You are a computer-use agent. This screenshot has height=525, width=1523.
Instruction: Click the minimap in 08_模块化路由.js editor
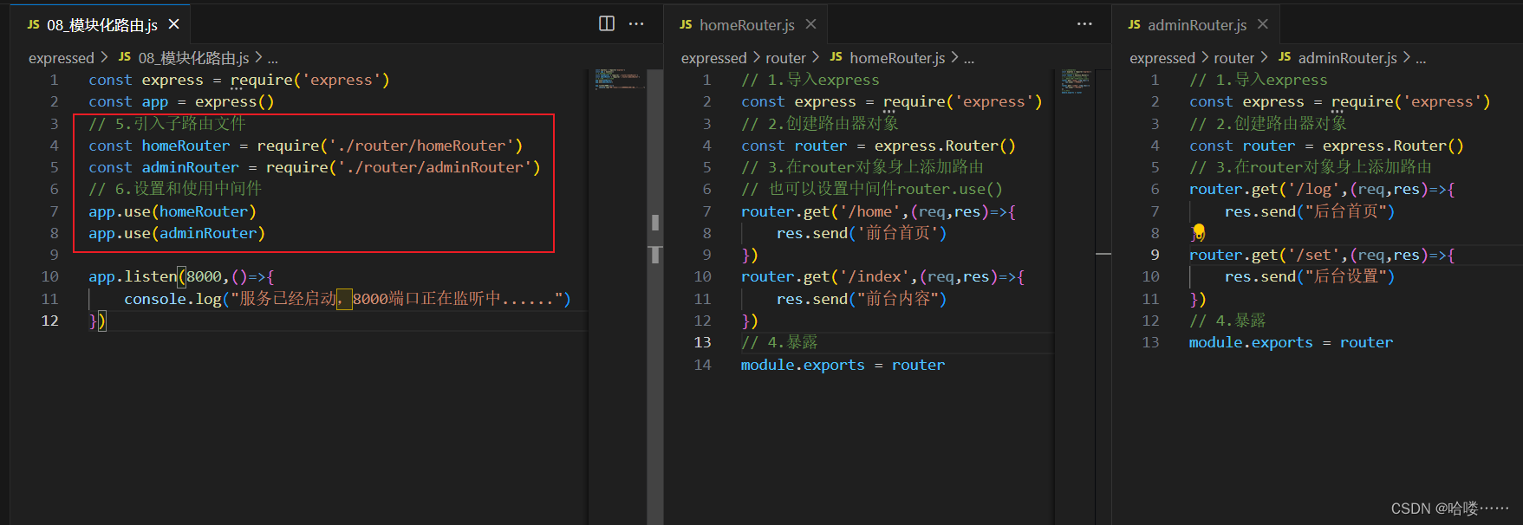620,79
